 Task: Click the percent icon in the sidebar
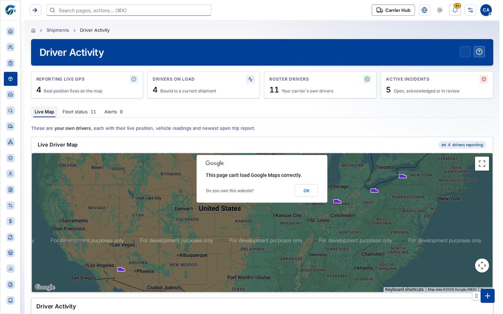[11, 205]
